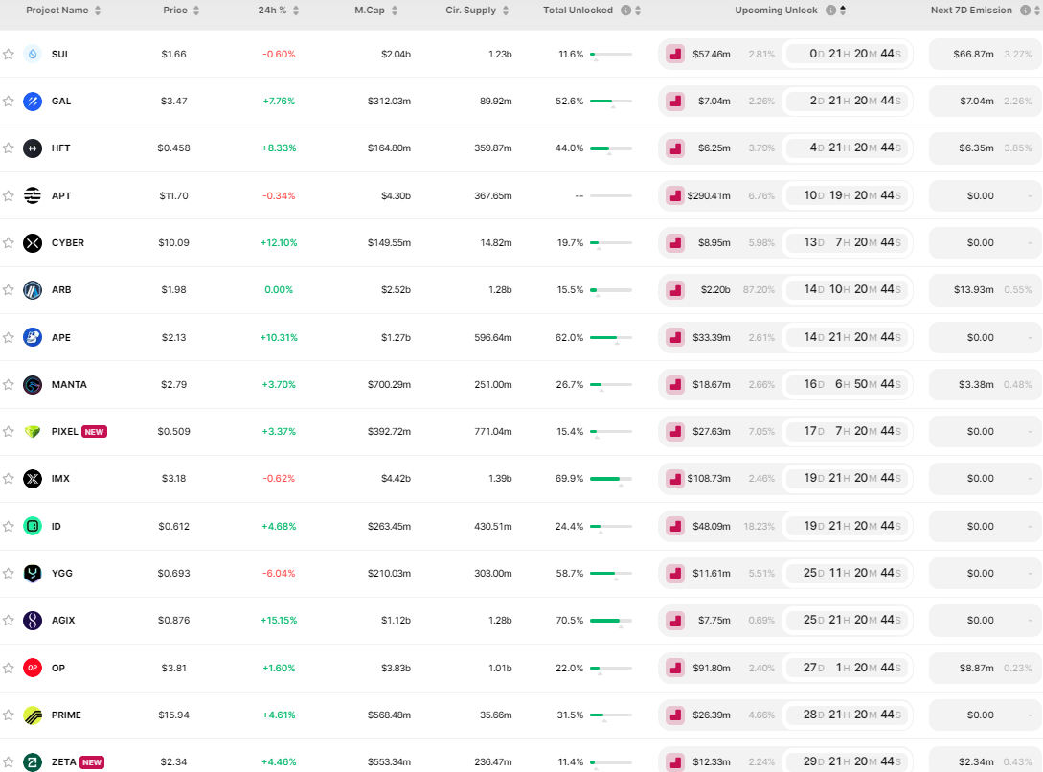This screenshot has width=1043, height=772.
Task: Click the OP red token logo
Action: click(x=33, y=668)
